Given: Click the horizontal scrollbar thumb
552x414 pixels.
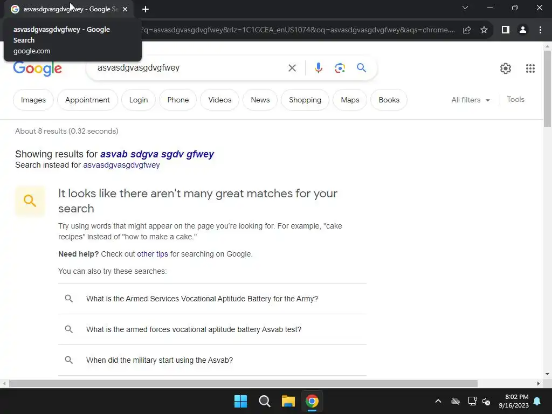Looking at the screenshot, I should (x=243, y=383).
